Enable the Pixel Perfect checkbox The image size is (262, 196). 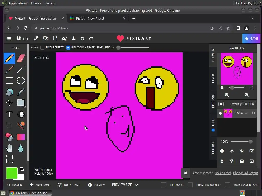42,48
